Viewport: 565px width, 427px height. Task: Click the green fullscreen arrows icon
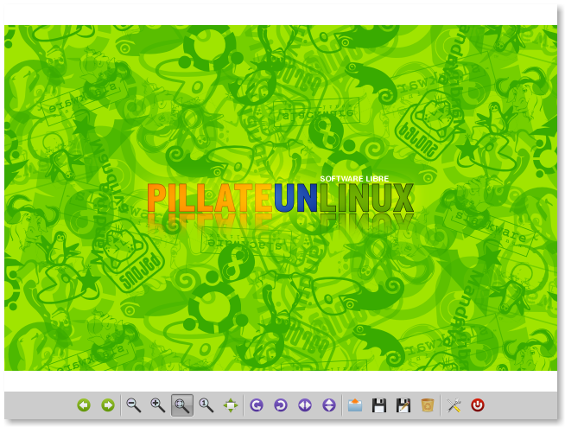pyautogui.click(x=231, y=405)
